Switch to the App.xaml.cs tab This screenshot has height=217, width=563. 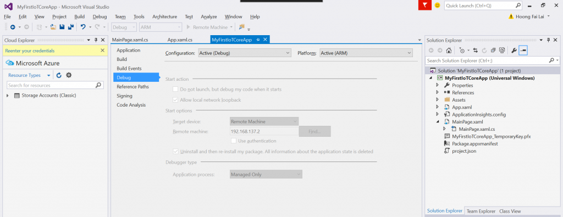coord(180,40)
